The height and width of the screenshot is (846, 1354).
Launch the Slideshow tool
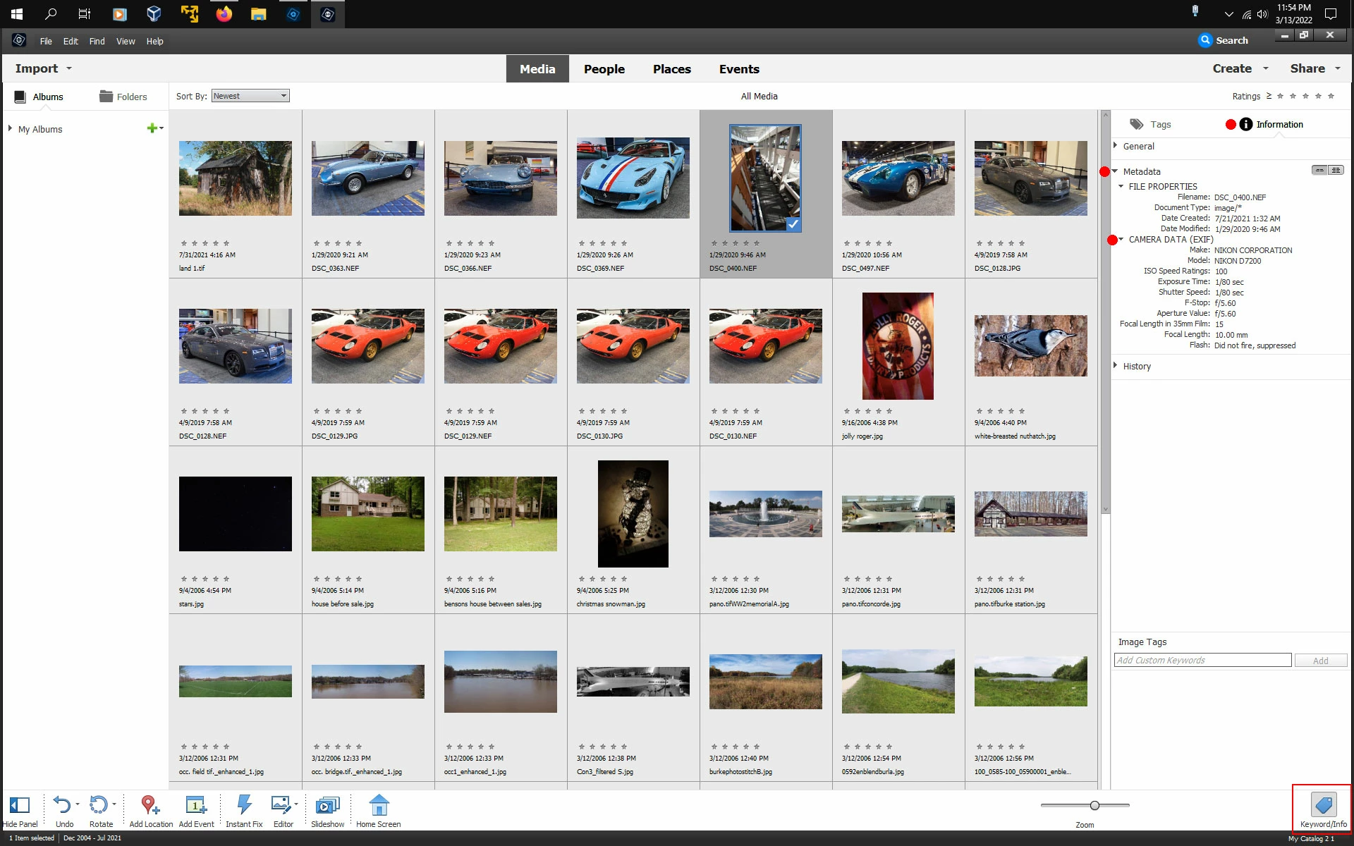[x=327, y=806]
